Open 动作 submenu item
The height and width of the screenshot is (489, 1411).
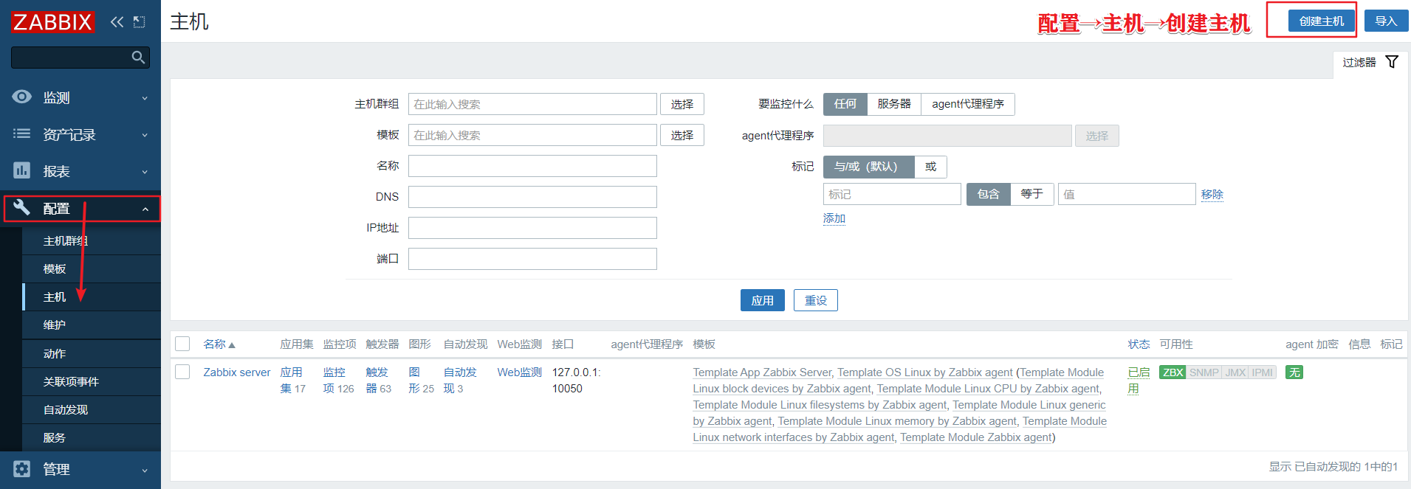[x=92, y=354]
